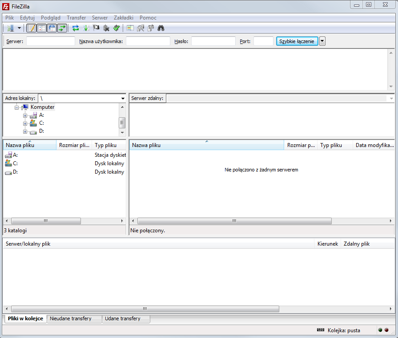This screenshot has height=338, width=398.
Task: Click the disconnect from server icon
Action: [106, 28]
